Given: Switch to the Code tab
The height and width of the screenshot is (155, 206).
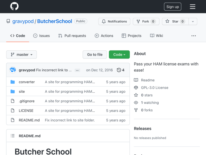Looking at the screenshot, I should 18,36.
